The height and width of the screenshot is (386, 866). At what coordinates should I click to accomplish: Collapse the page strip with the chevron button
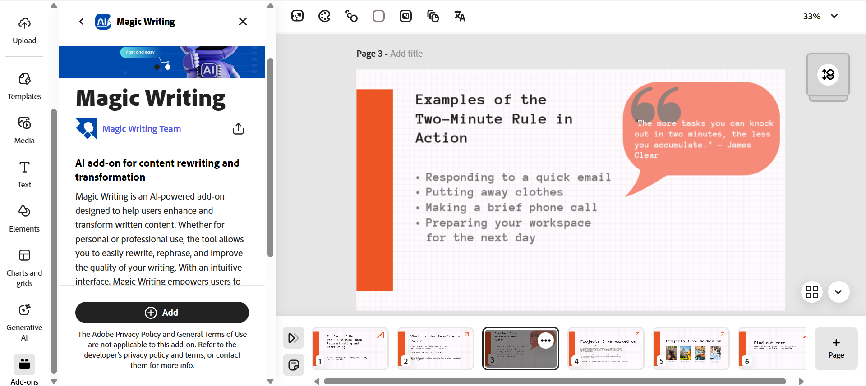[838, 292]
